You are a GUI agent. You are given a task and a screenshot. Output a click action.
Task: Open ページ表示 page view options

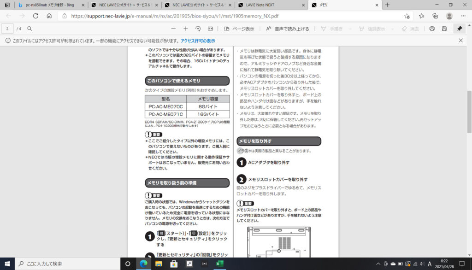(x=239, y=29)
